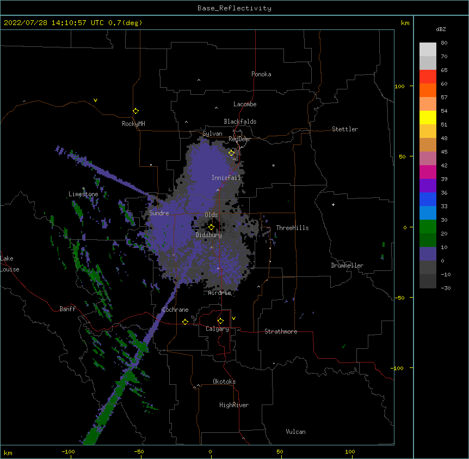Click the Drumheller town label

[347, 265]
